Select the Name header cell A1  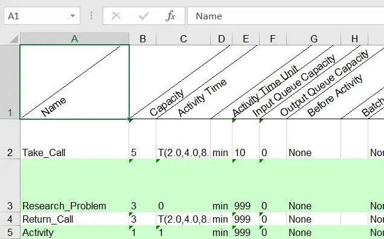coord(74,82)
